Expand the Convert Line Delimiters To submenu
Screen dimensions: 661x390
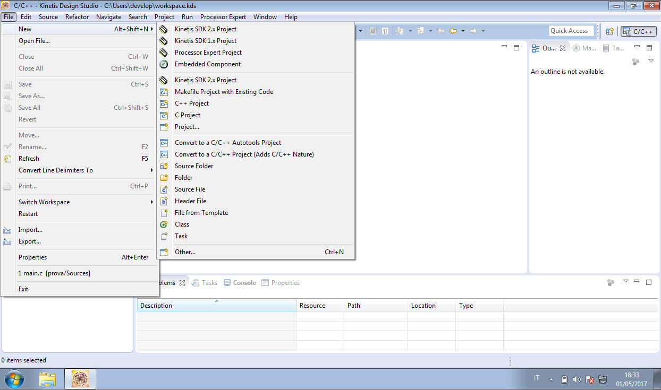click(x=79, y=170)
